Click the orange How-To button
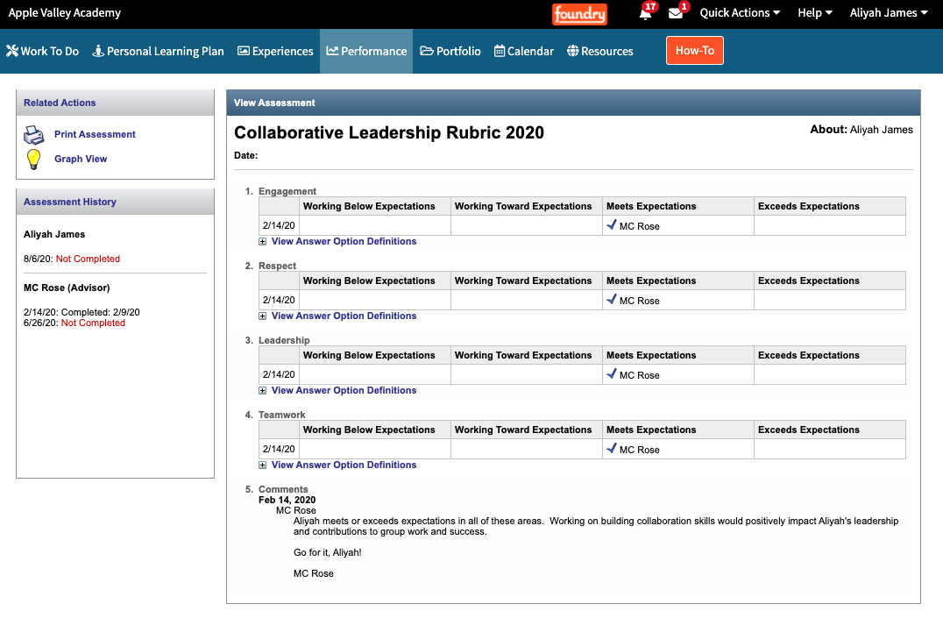The width and height of the screenshot is (943, 618). (695, 51)
